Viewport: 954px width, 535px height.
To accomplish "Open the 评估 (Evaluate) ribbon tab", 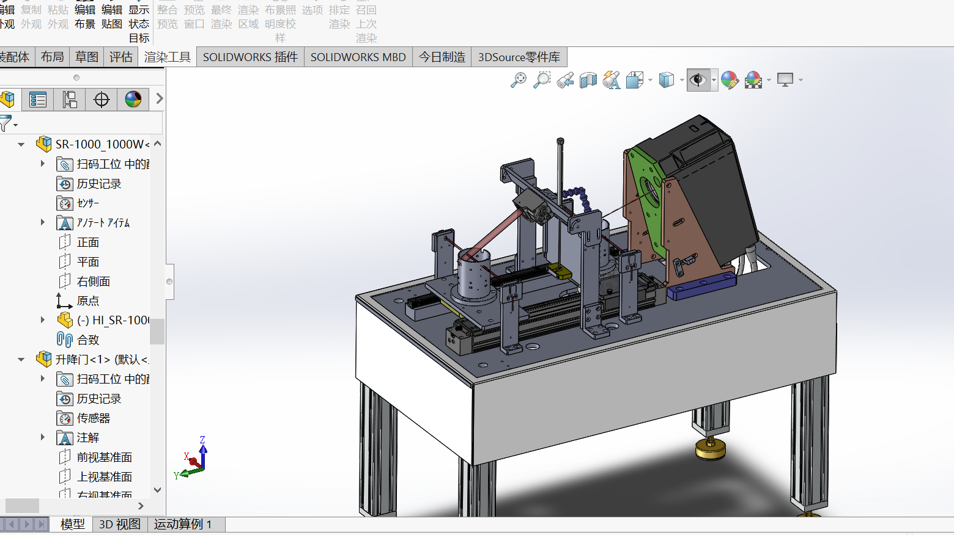I will (120, 57).
